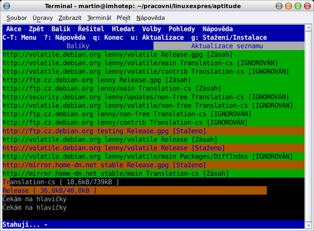Select Akce in the aptitude menu
The width and height of the screenshot is (314, 231).
(14, 29)
